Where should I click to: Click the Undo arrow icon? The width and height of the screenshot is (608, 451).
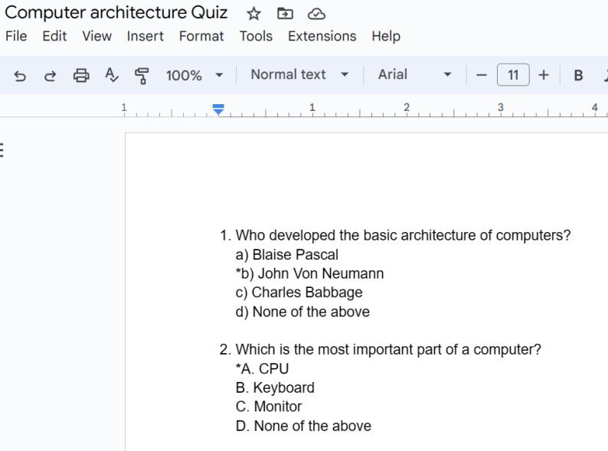pyautogui.click(x=21, y=75)
